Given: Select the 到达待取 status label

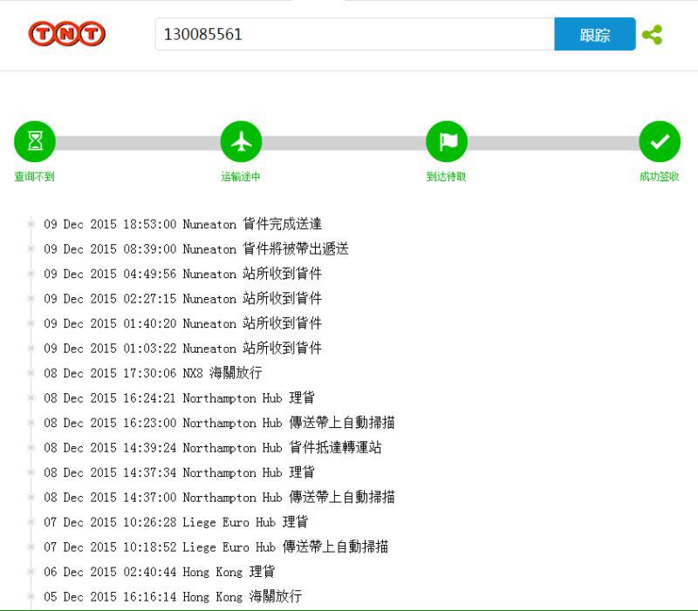Looking at the screenshot, I should 447,177.
